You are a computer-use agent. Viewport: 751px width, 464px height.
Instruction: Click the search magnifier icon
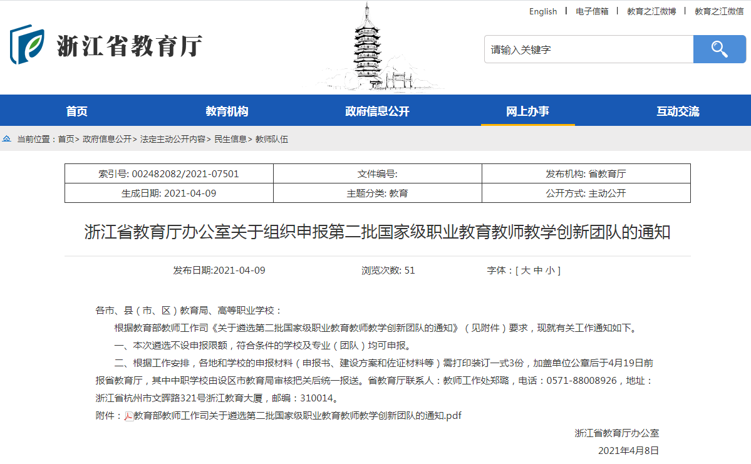tap(719, 49)
